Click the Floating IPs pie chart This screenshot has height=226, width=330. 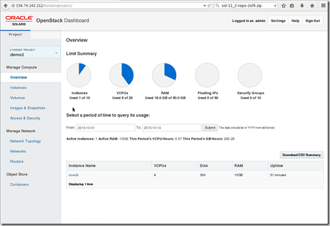tap(207, 75)
